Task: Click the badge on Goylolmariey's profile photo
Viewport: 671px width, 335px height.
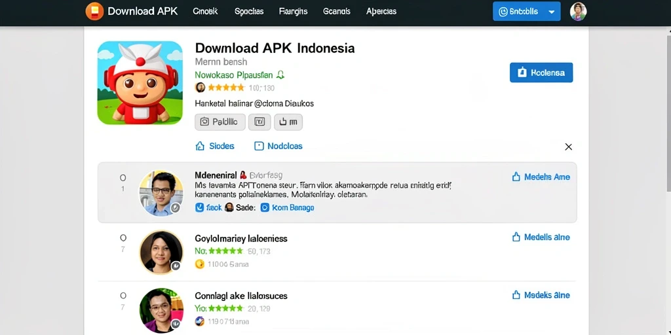Action: 176,266
